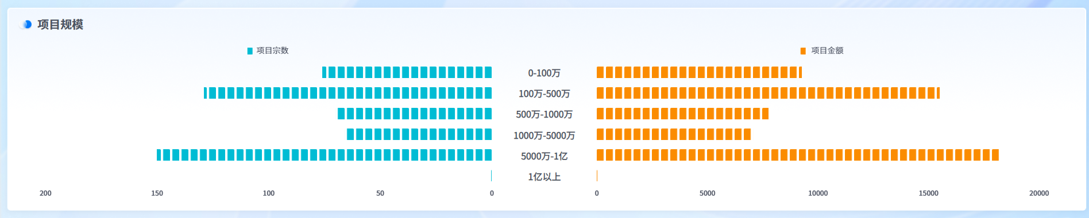The height and width of the screenshot is (218, 1089).
Task: Click the orange 项目金额 legend swatch
Action: coord(803,51)
